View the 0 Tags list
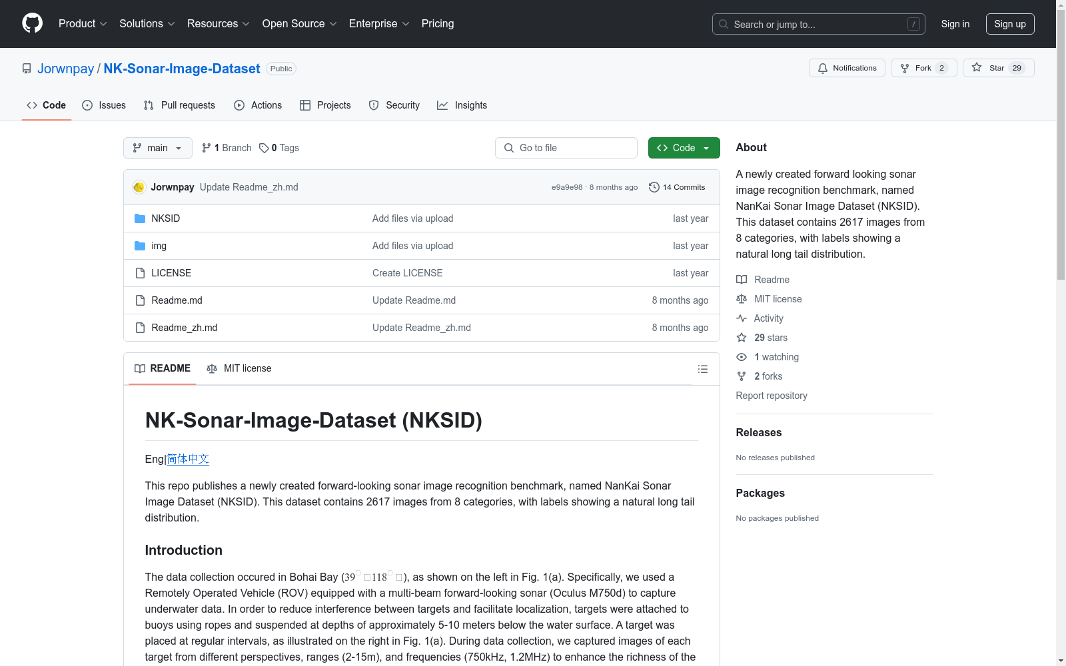Screen dimensions: 1066x666 tap(279, 148)
